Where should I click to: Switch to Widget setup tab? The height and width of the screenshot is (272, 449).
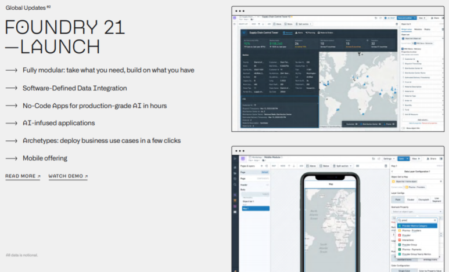[x=407, y=30]
